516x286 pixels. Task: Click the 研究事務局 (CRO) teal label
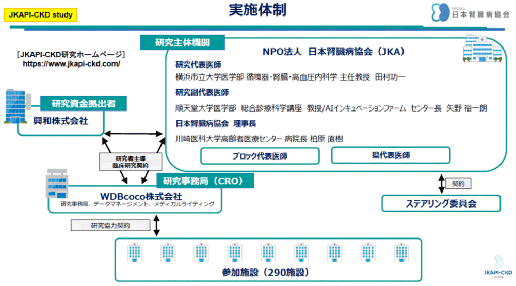coord(205,181)
